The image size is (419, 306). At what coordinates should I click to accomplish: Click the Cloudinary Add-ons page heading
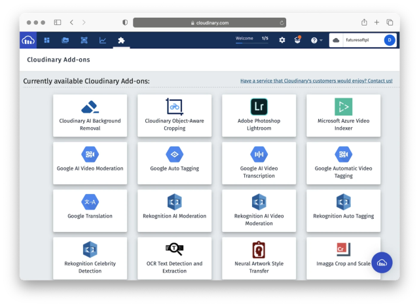click(x=58, y=60)
